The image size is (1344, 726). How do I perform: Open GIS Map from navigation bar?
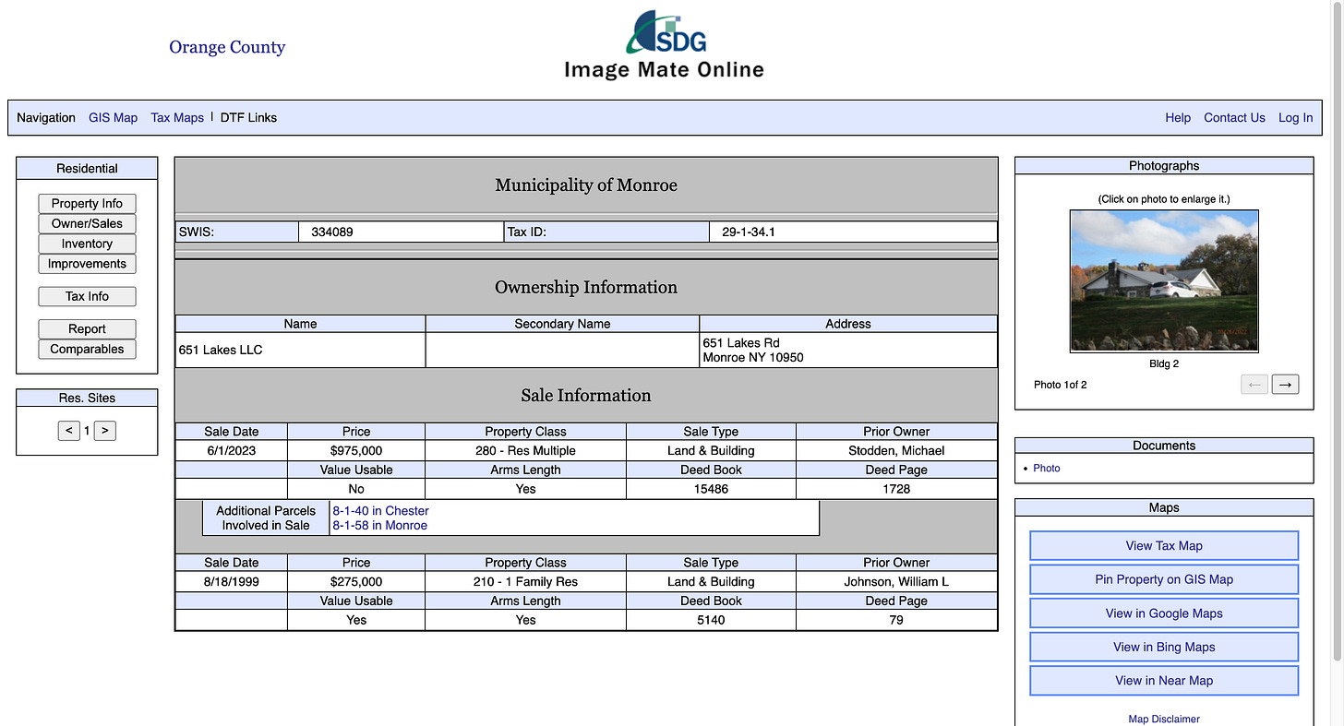113,117
